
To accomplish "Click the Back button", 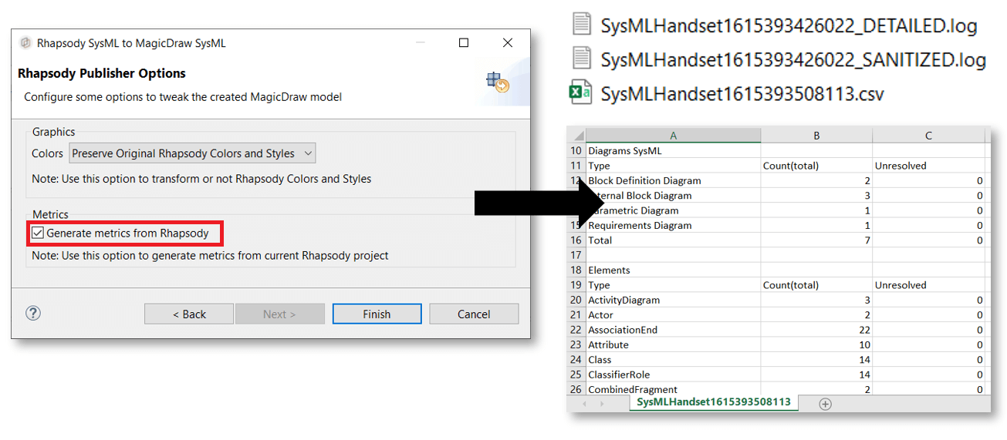I will [189, 314].
